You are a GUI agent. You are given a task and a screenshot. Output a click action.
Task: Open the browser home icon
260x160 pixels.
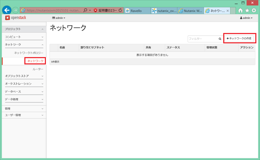pyautogui.click(x=240, y=11)
